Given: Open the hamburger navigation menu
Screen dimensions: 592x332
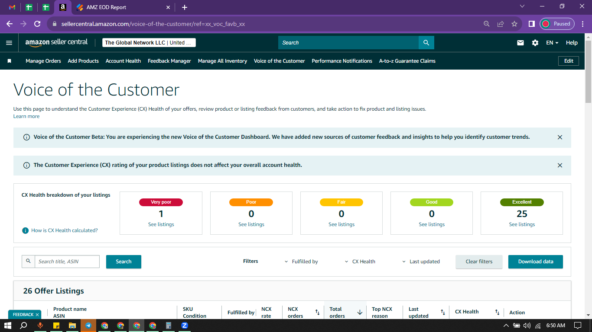Looking at the screenshot, I should pyautogui.click(x=9, y=43).
